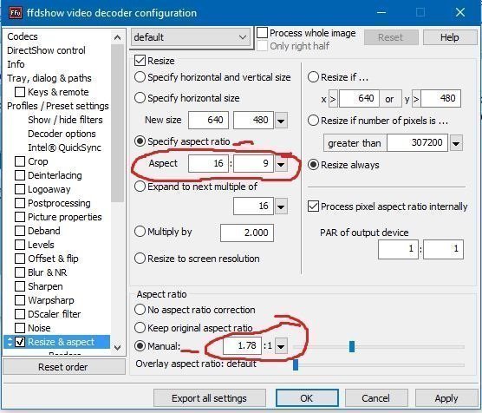Viewport: 482px width, 413px height.
Task: Select Manual aspect ratio radio button
Action: coord(140,346)
